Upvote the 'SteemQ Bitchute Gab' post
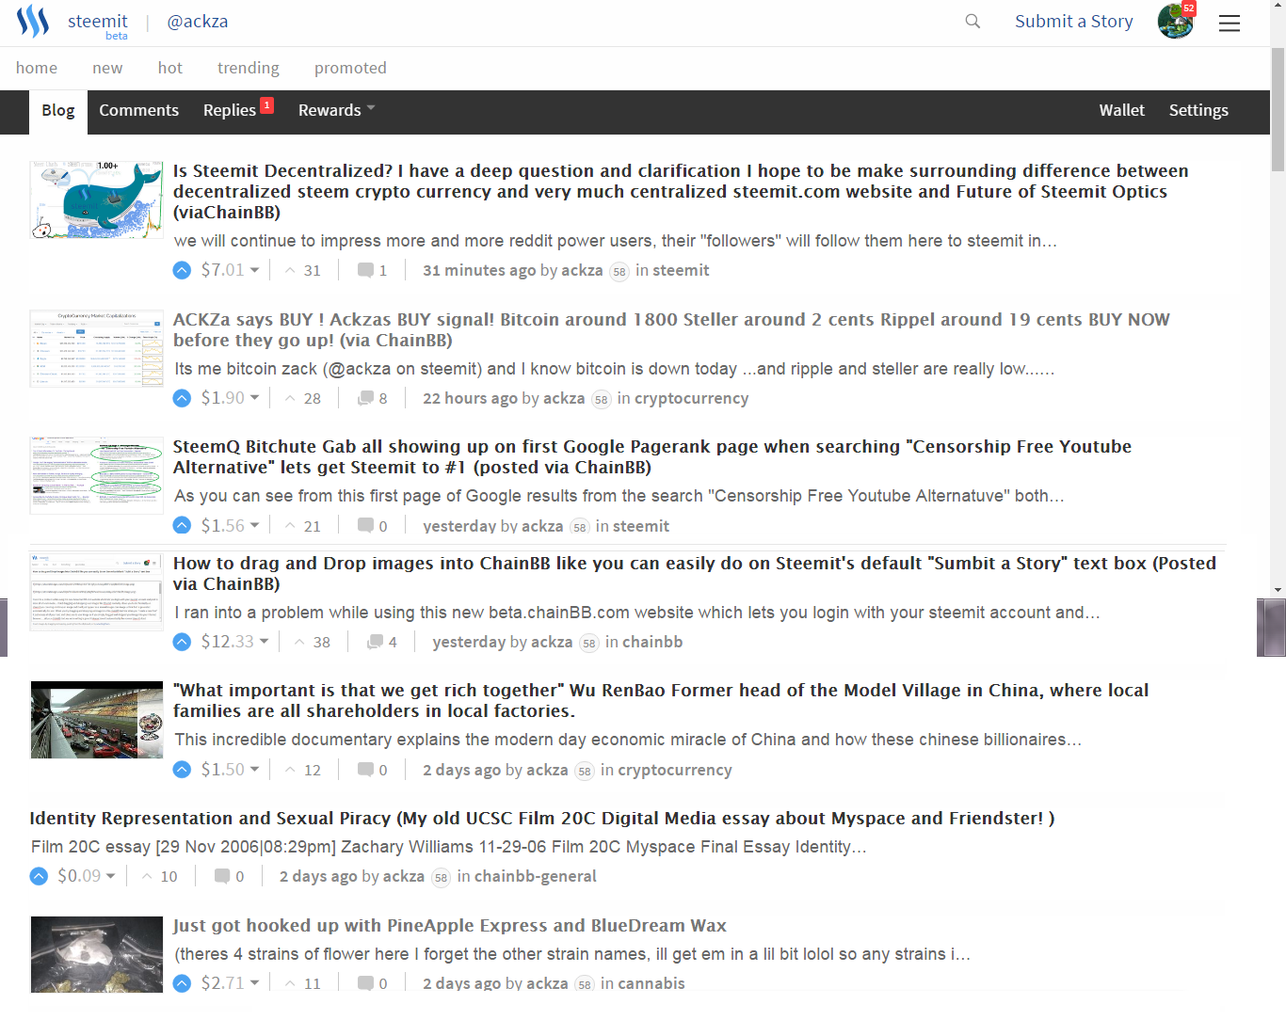This screenshot has width=1286, height=1020. [x=182, y=525]
